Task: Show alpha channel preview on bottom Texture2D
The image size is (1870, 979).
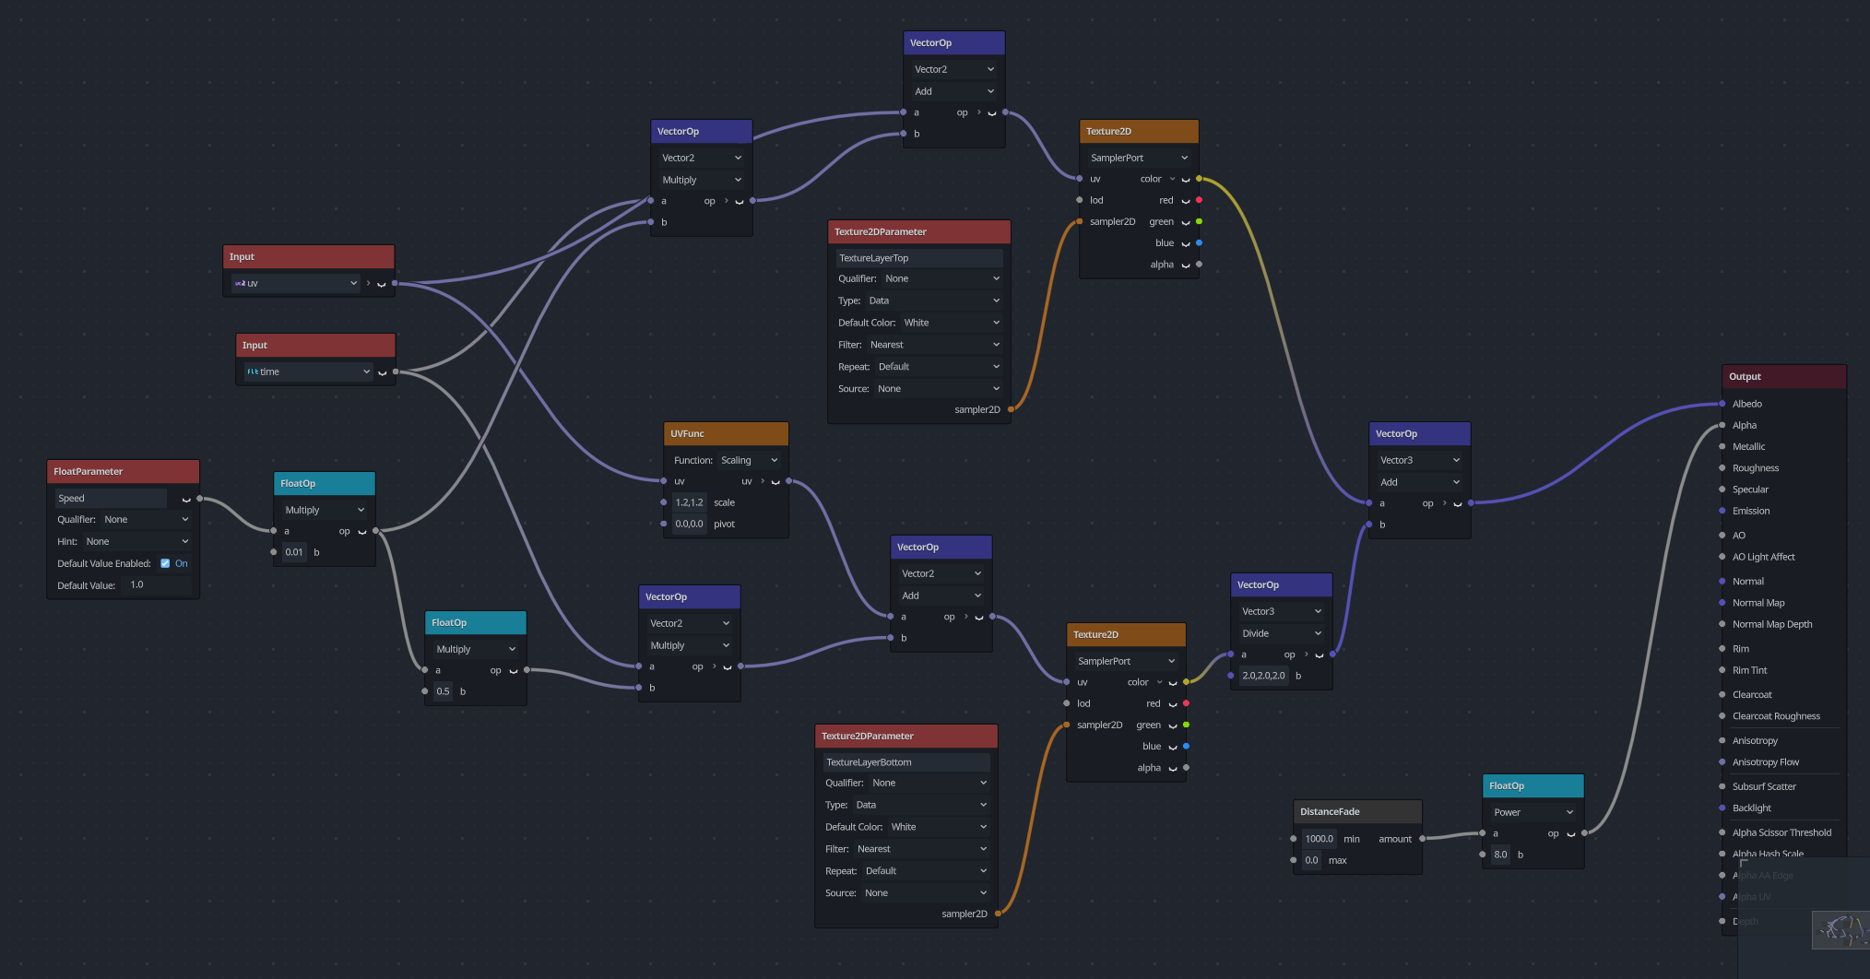Action: pyautogui.click(x=1173, y=769)
